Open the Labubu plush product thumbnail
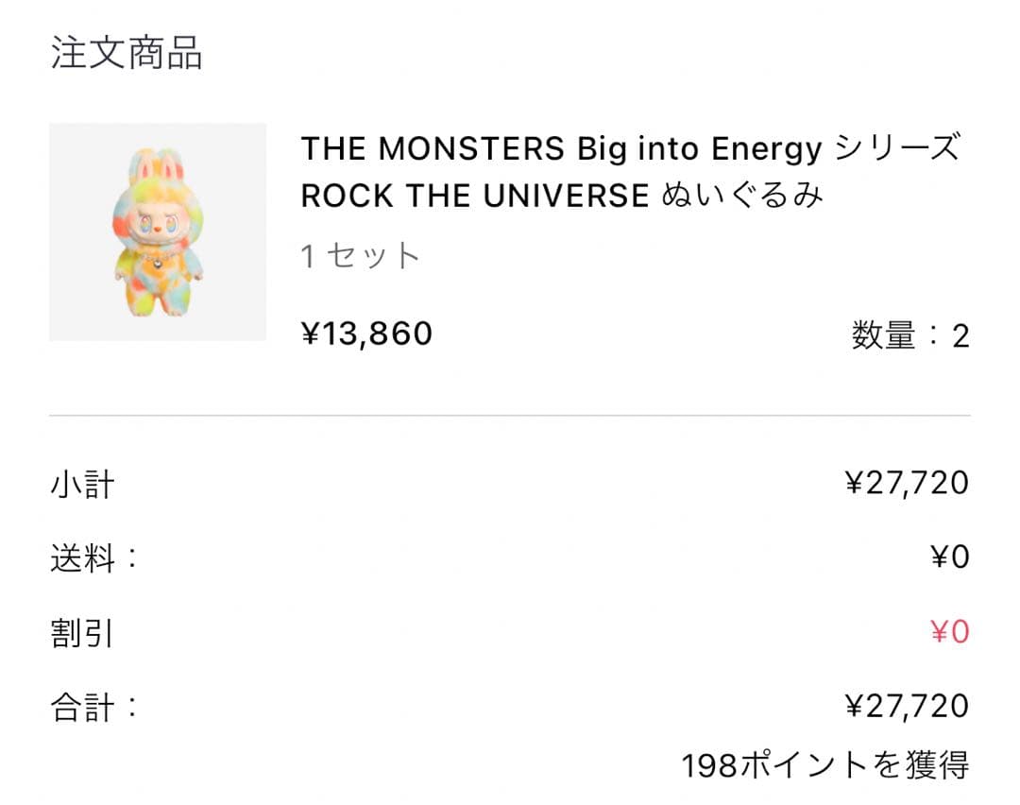The width and height of the screenshot is (1020, 805). click(158, 231)
